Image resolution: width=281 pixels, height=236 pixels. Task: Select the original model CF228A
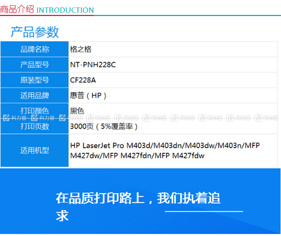[83, 80]
